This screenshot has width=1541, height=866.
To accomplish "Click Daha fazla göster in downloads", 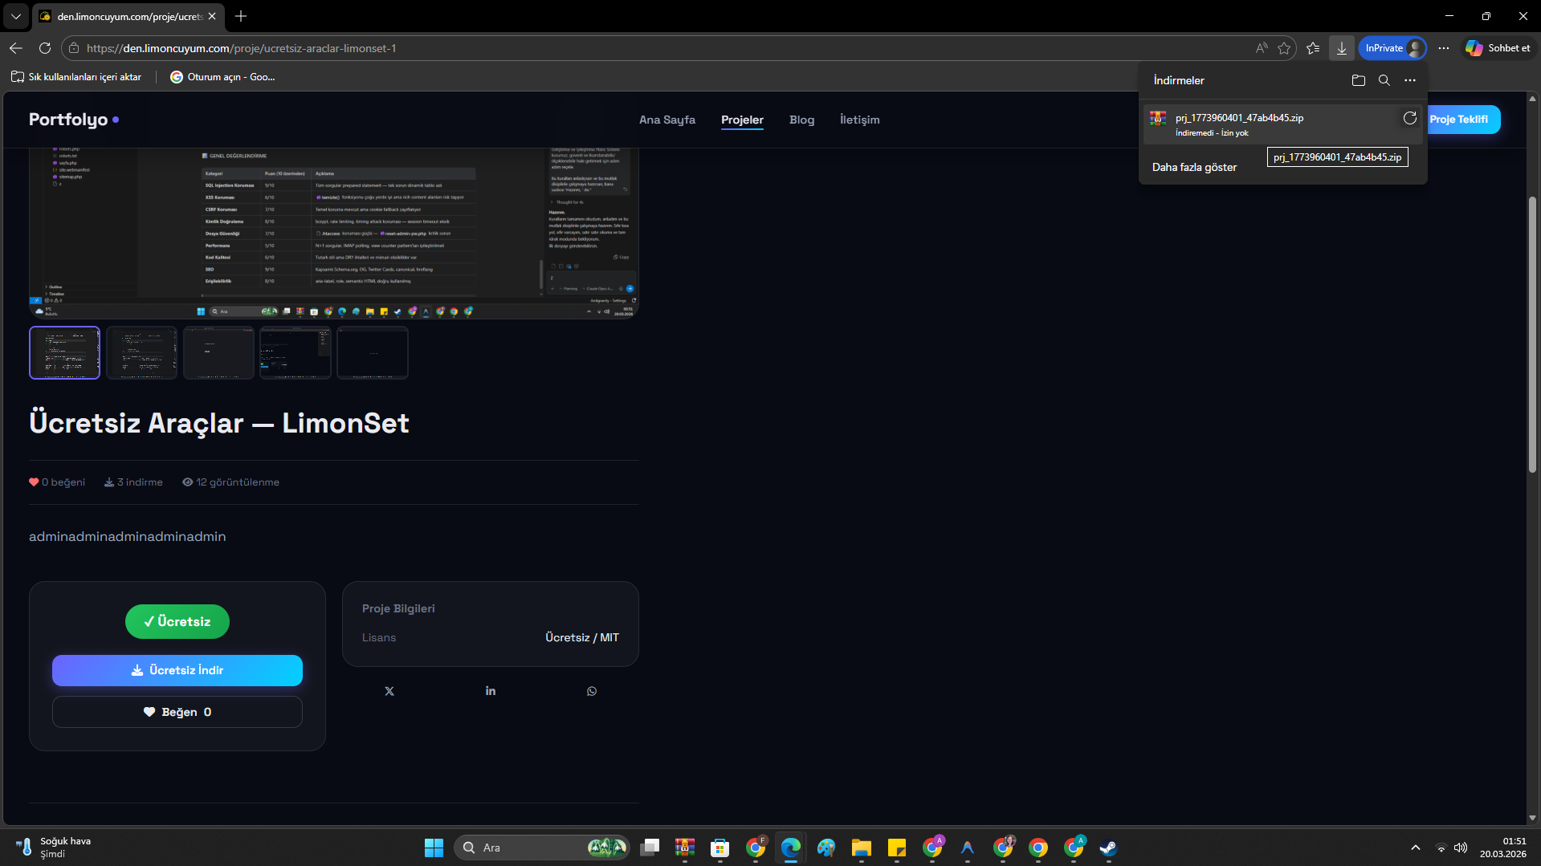I will pos(1194,167).
